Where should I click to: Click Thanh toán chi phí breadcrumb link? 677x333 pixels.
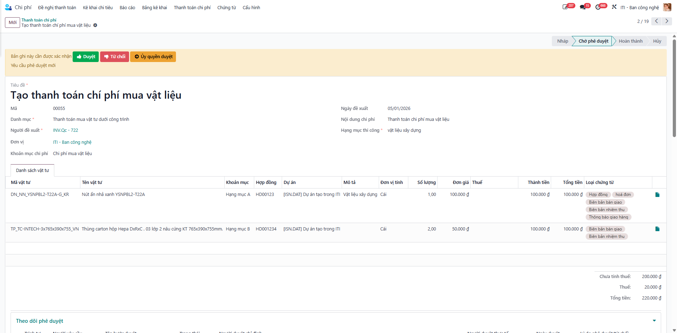coord(39,20)
